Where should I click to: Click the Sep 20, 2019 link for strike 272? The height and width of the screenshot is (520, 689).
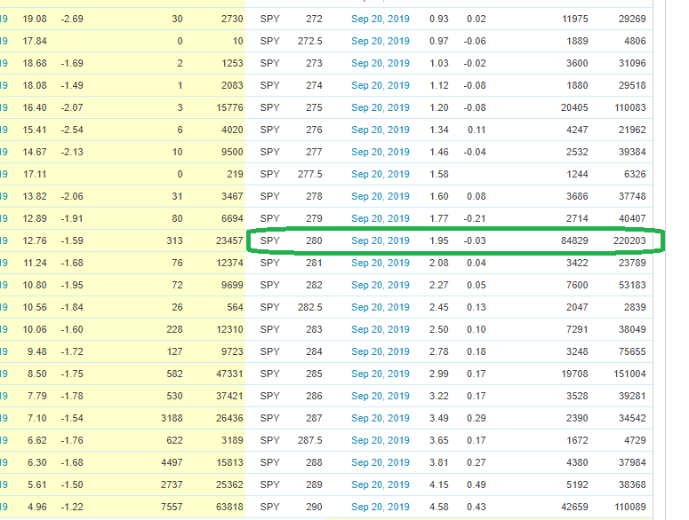pos(380,19)
